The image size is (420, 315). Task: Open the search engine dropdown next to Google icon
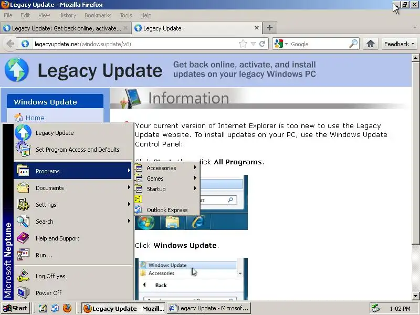click(286, 44)
